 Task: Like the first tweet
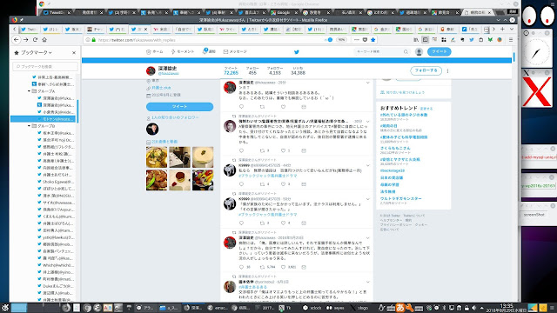[283, 107]
